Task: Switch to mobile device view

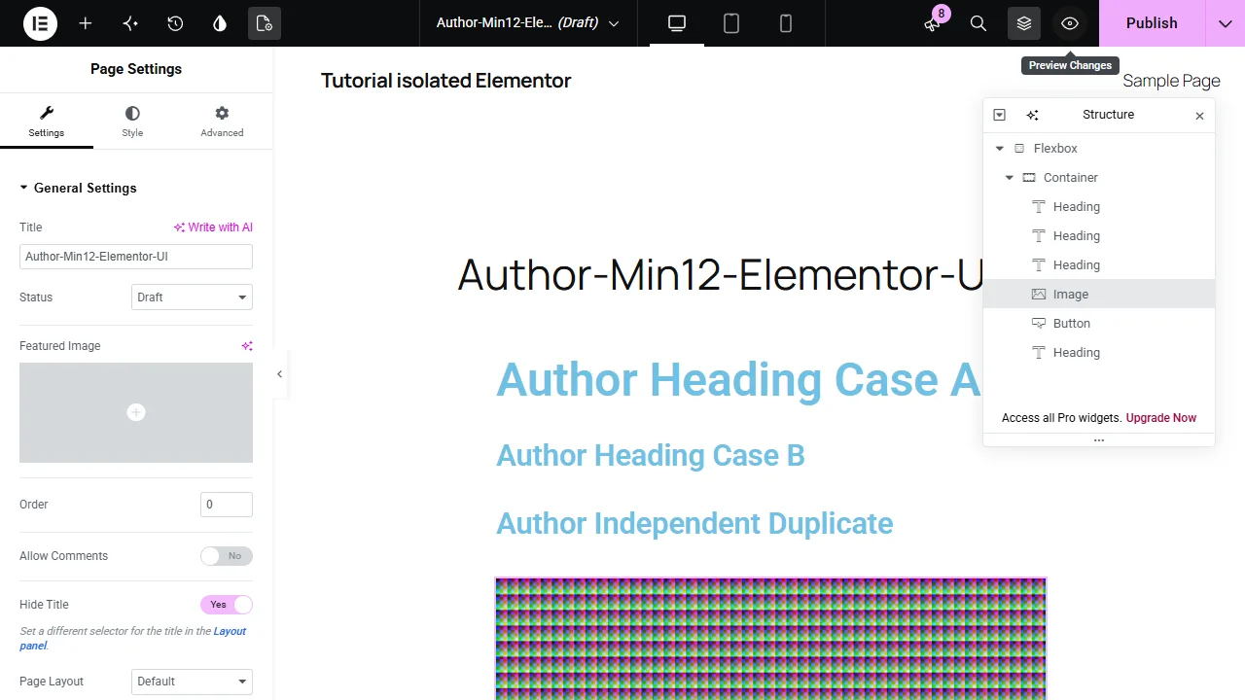Action: (x=786, y=23)
